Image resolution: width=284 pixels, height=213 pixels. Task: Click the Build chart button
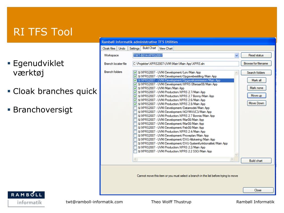click(256, 161)
